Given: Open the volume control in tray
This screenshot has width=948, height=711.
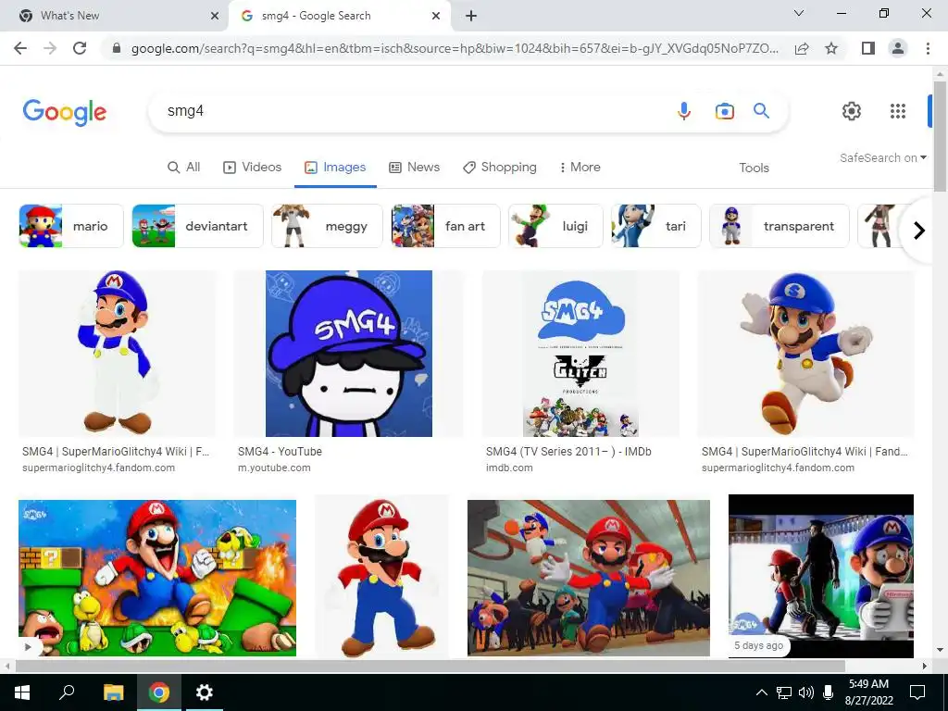Looking at the screenshot, I should (805, 692).
